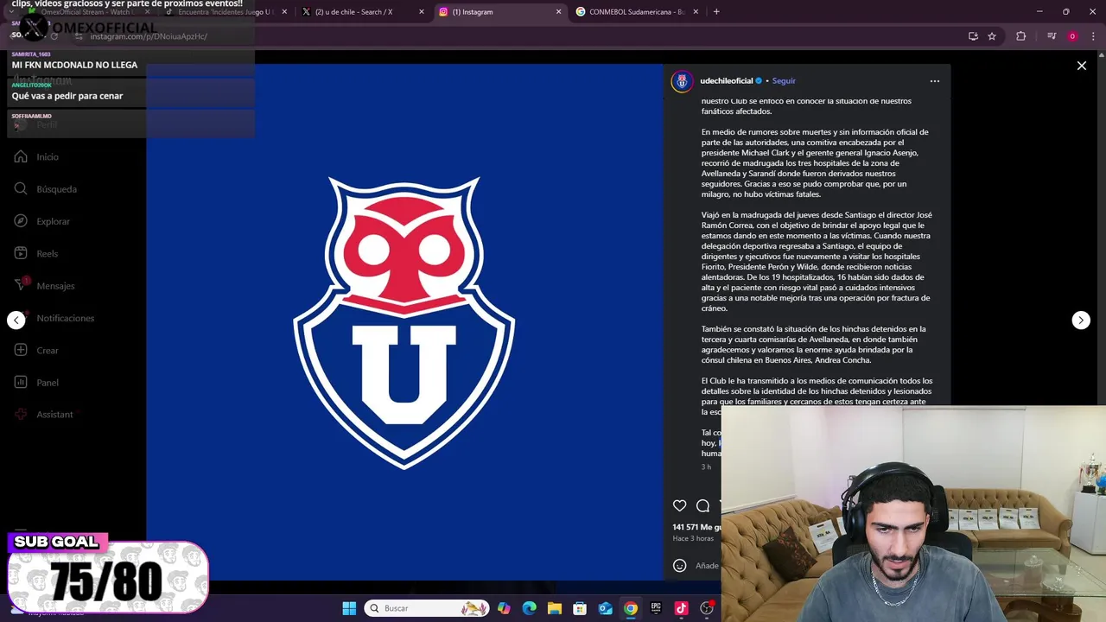The height and width of the screenshot is (622, 1106).
Task: Open emoji picker in comment box
Action: click(x=680, y=566)
